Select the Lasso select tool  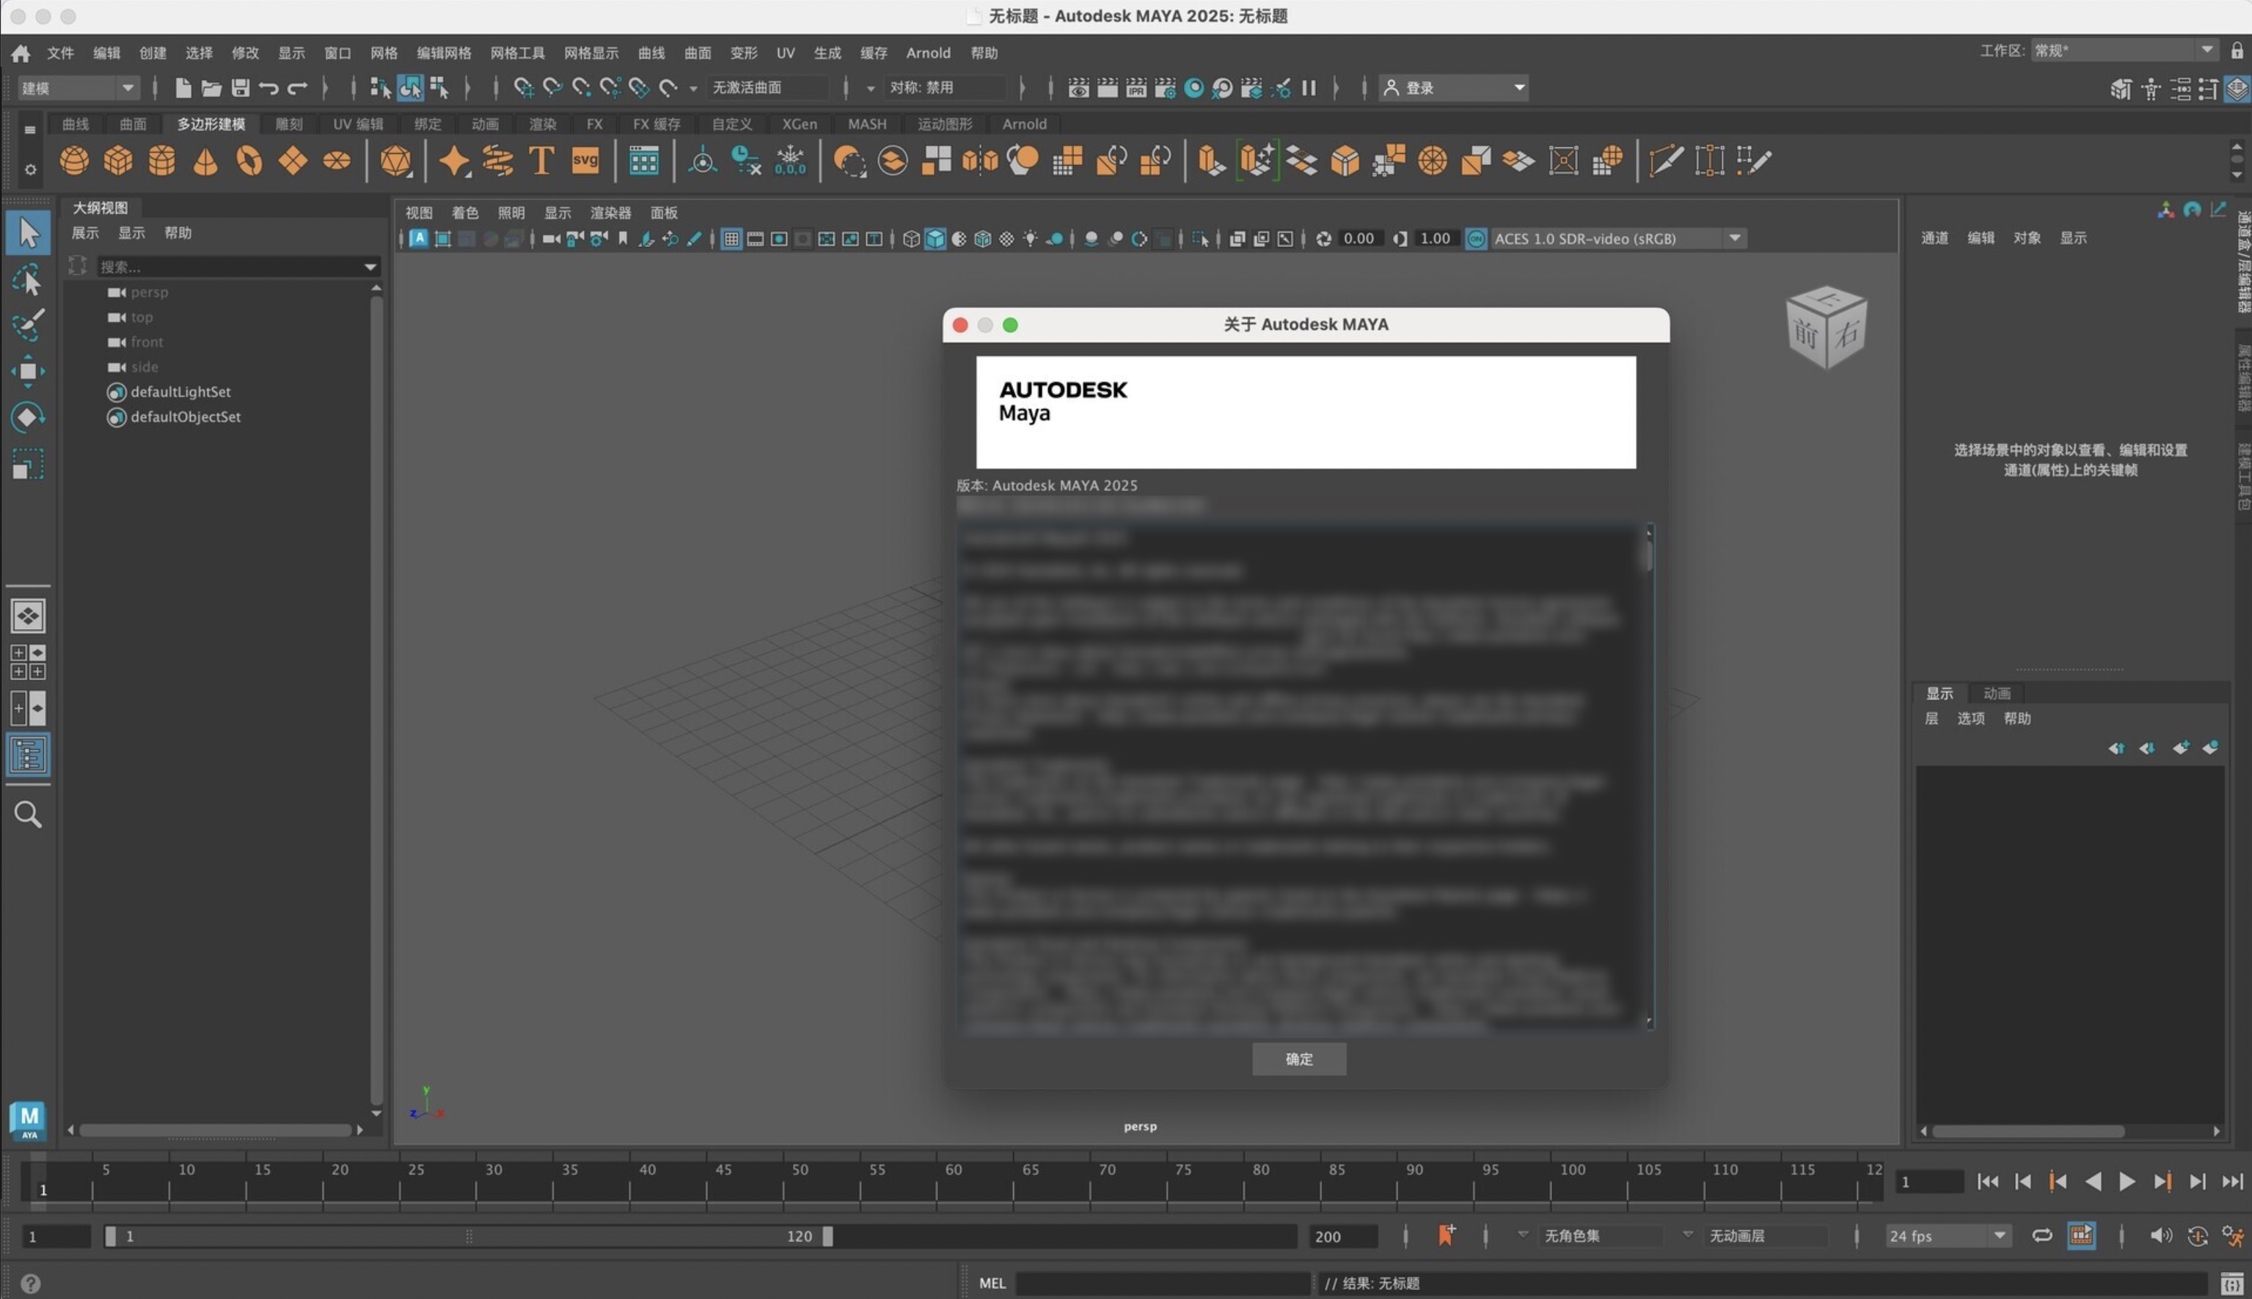tap(28, 280)
